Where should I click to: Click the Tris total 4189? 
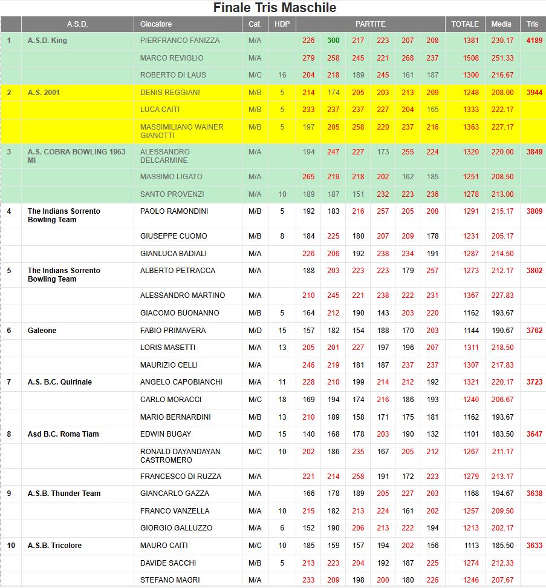click(534, 41)
